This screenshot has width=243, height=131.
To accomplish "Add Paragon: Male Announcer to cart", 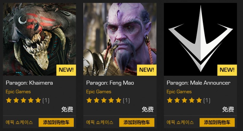I will pos(217,122).
